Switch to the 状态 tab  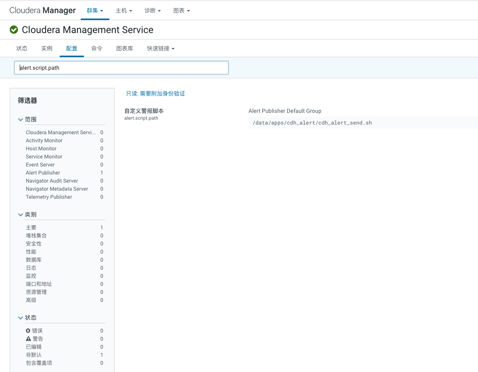pos(22,48)
